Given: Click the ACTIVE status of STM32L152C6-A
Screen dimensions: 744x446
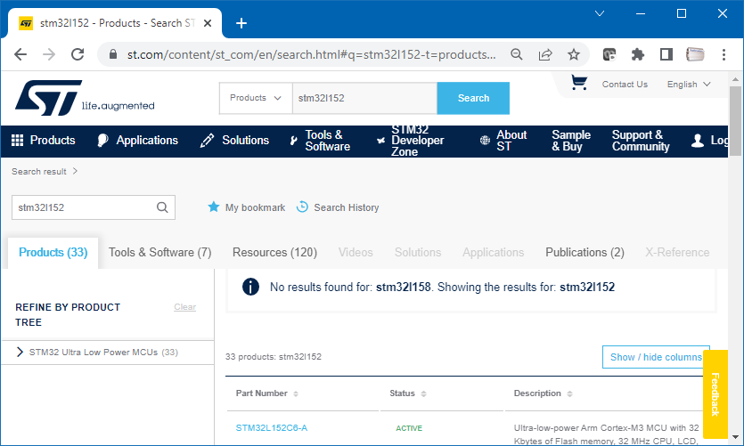Looking at the screenshot, I should (409, 428).
